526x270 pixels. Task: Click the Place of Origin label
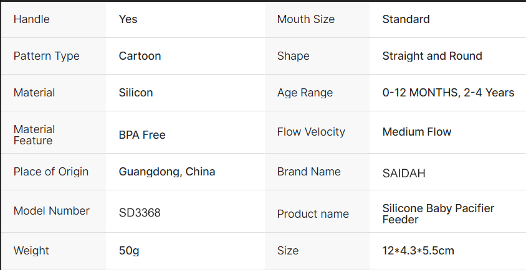tap(51, 172)
